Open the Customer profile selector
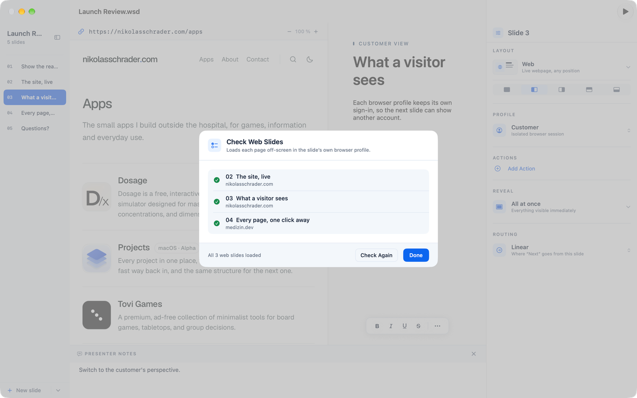 [x=562, y=130]
